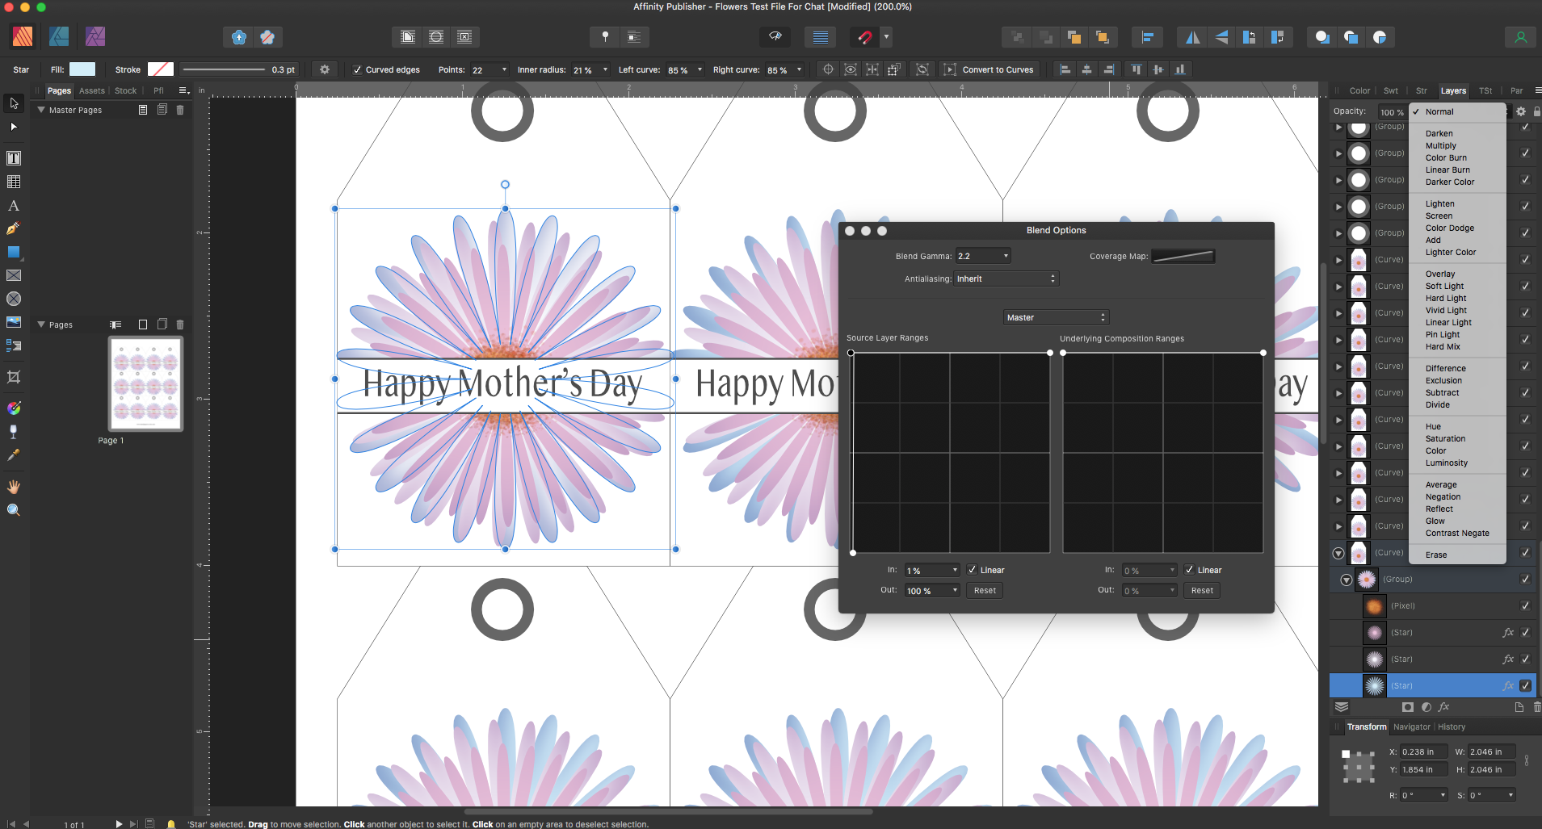Click the Fill color swatch
Viewport: 1542px width, 829px height.
point(82,69)
